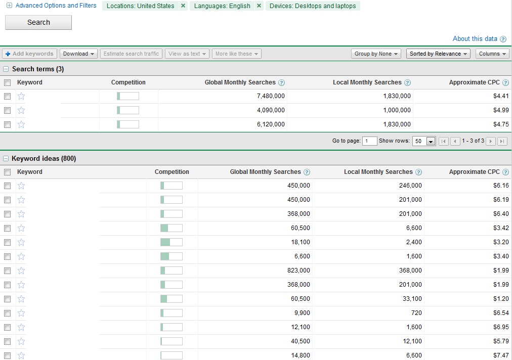Open the Download dropdown
The width and height of the screenshot is (512, 360).
coord(79,54)
